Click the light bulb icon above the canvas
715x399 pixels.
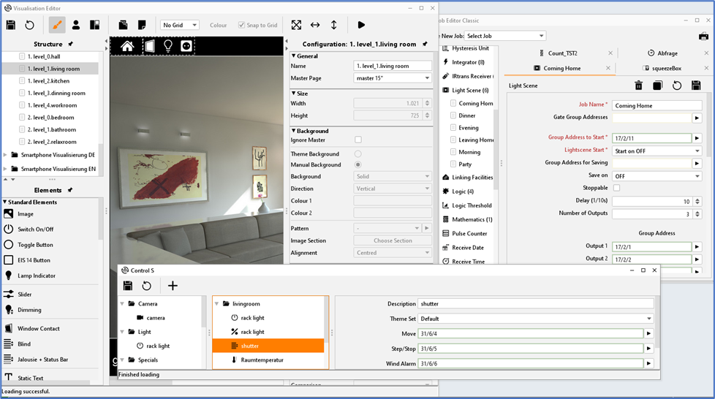[167, 46]
